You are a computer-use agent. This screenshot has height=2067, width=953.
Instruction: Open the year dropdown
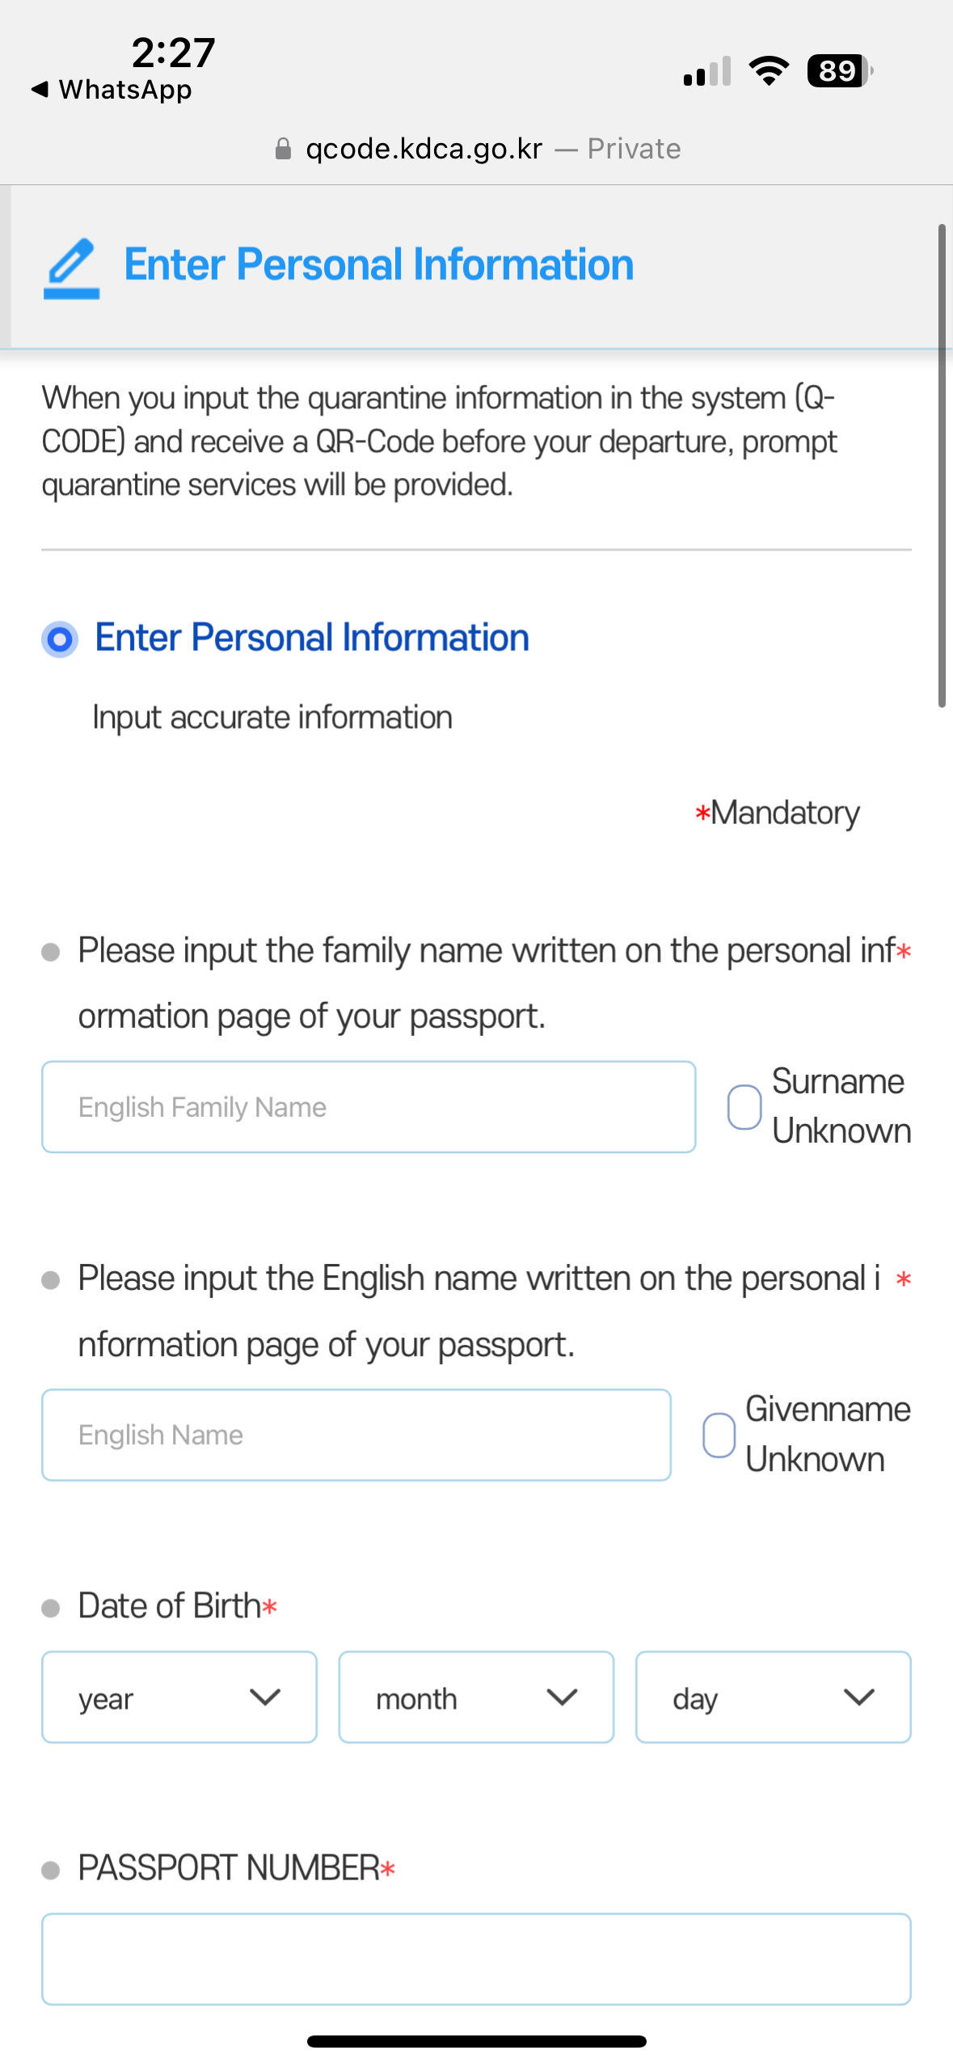(x=179, y=1697)
